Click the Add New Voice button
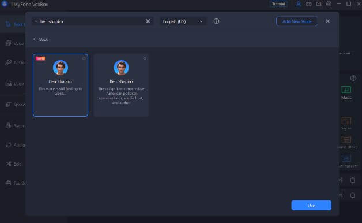The width and height of the screenshot is (362, 223). 297,21
